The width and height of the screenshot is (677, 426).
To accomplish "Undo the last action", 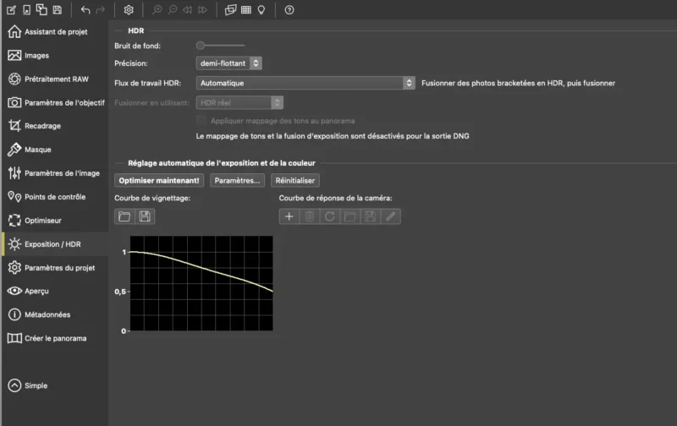I will click(x=85, y=10).
